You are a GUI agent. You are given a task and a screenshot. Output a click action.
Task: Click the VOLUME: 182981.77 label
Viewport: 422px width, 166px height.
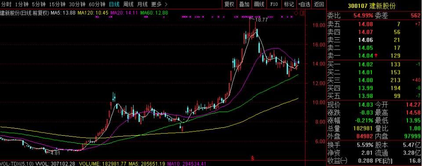[x=102, y=163]
